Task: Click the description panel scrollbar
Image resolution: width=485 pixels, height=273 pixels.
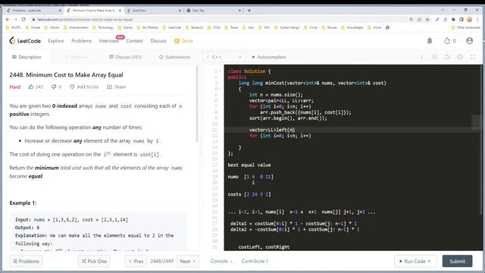Action: click(197, 104)
